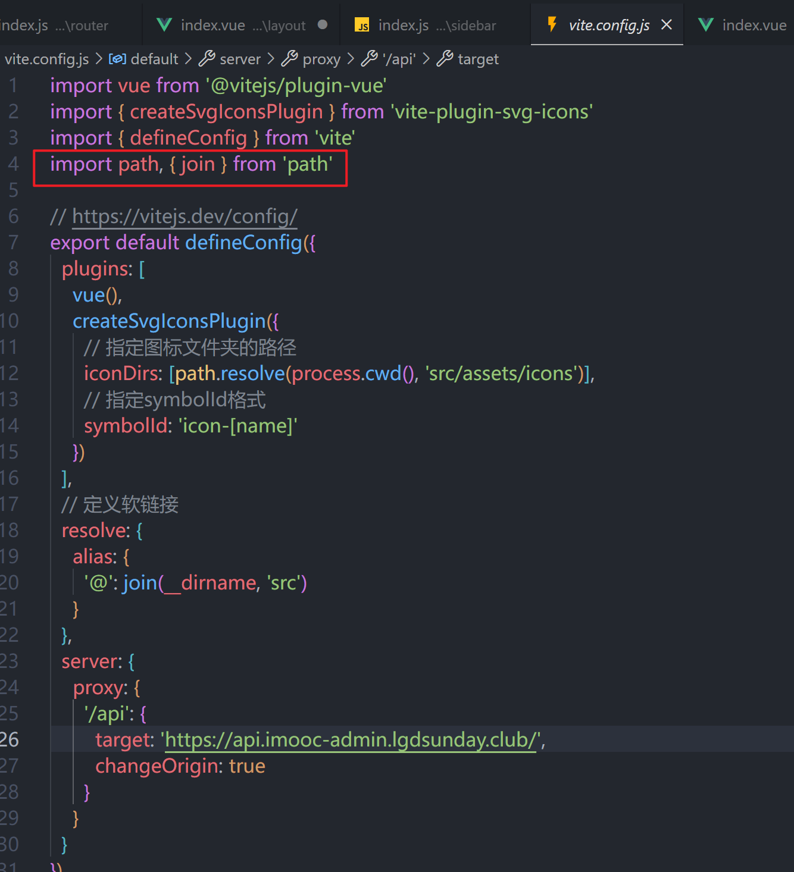This screenshot has height=872, width=794.
Task: Click 'export default' keyword text
Action: coord(114,243)
